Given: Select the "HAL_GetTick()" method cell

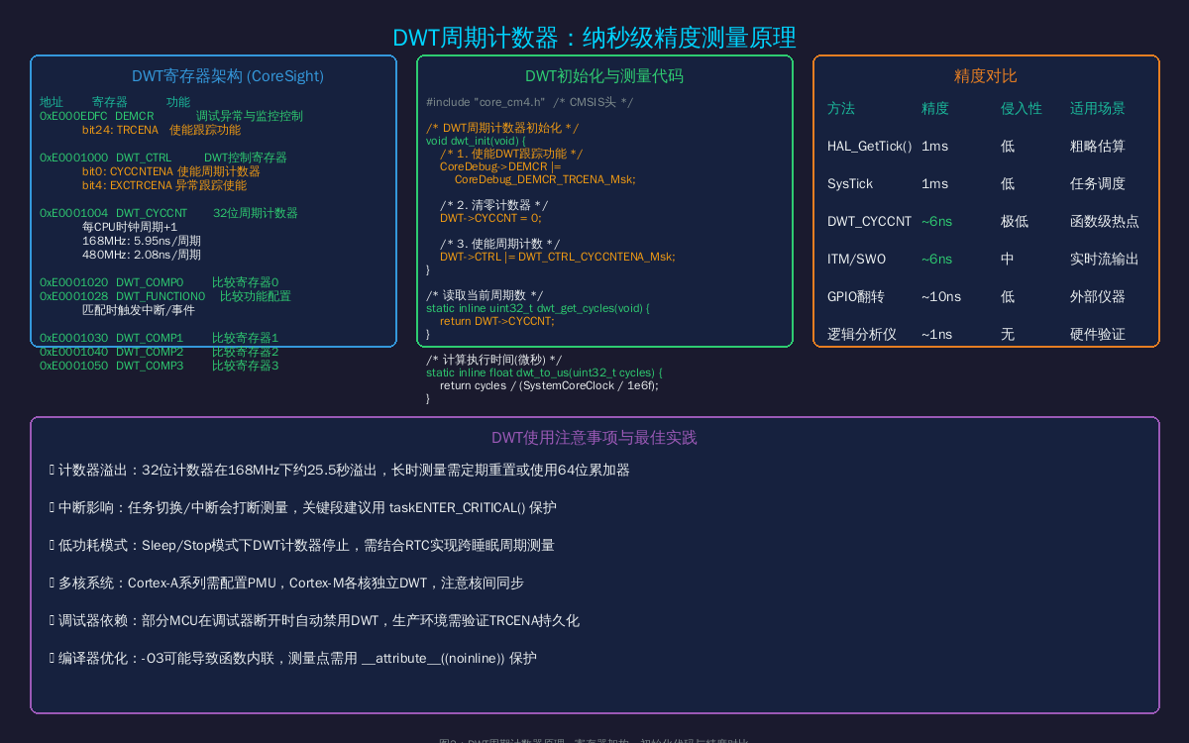Looking at the screenshot, I should tap(870, 147).
